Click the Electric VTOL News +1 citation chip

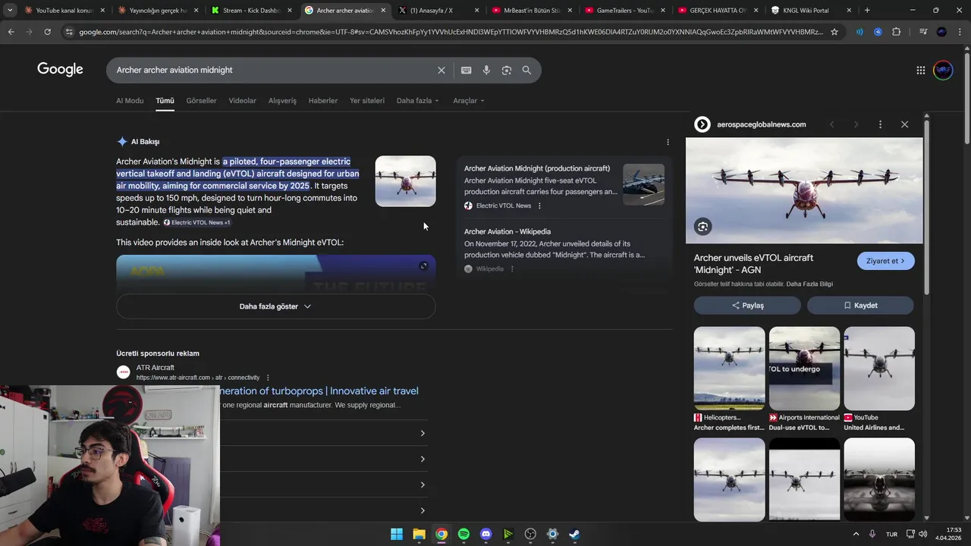[x=196, y=222]
